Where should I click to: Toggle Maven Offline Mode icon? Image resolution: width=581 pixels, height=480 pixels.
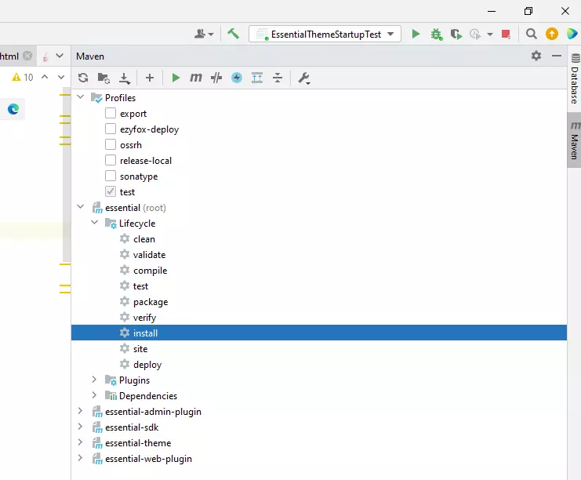click(x=237, y=78)
